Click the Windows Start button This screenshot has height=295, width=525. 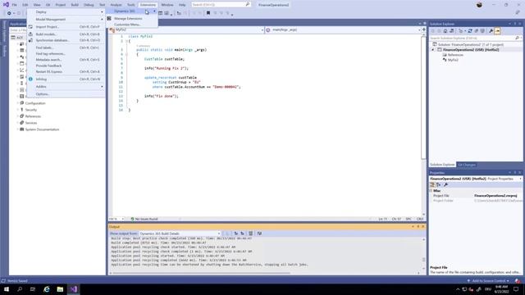pos(7,289)
